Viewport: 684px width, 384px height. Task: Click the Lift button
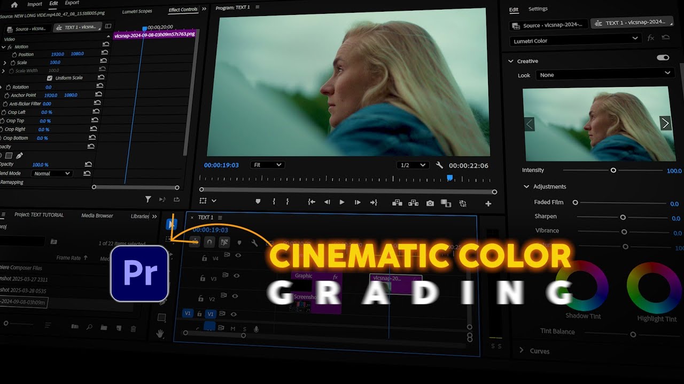tap(397, 203)
